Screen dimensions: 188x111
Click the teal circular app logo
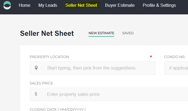[x=7, y=5]
